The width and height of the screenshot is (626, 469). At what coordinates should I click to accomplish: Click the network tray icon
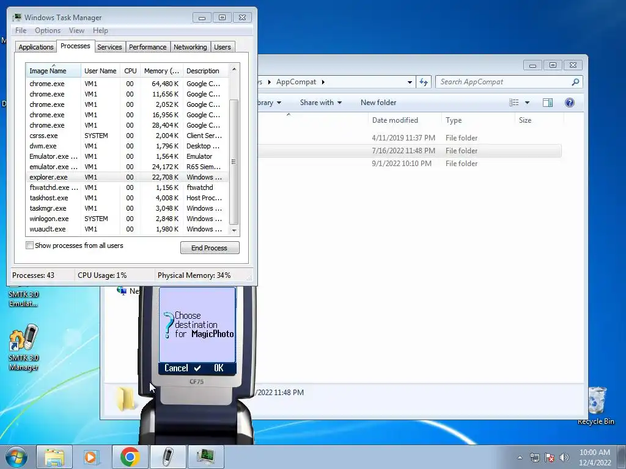point(534,457)
